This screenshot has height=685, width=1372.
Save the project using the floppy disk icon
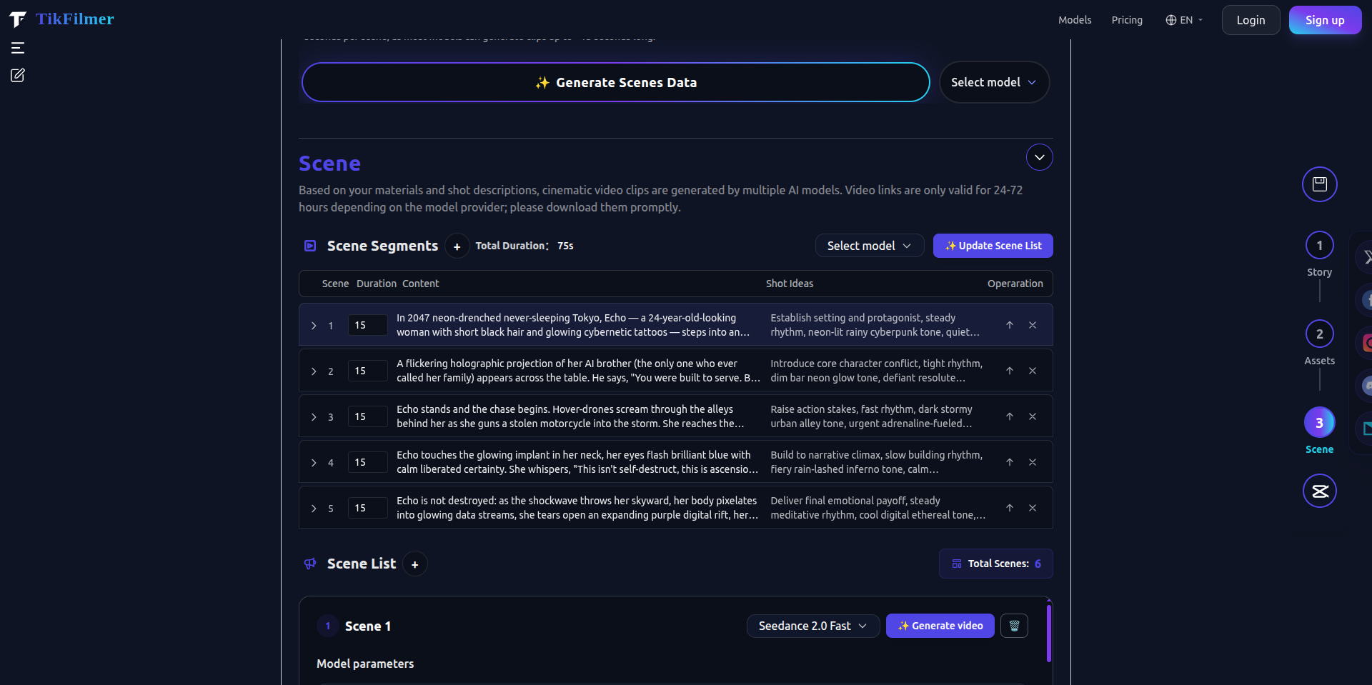point(1319,184)
